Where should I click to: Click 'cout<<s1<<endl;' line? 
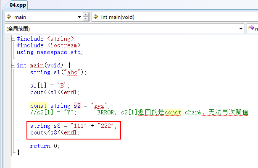(x=55, y=92)
